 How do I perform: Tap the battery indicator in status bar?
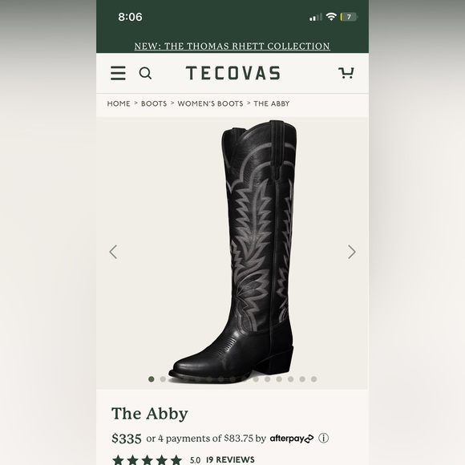coord(349,17)
